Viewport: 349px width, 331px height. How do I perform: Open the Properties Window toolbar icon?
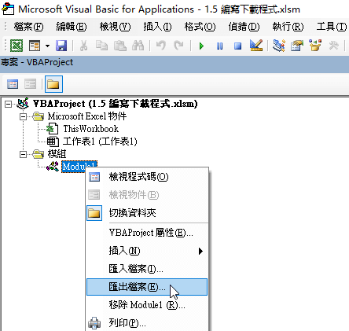(297, 46)
